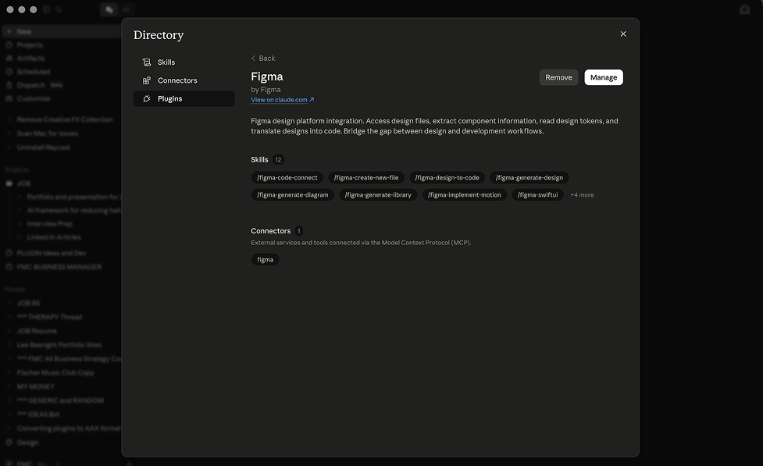Open 'PLUGIN Ideas and Dev' in background sidebar
The image size is (763, 466).
(52, 253)
